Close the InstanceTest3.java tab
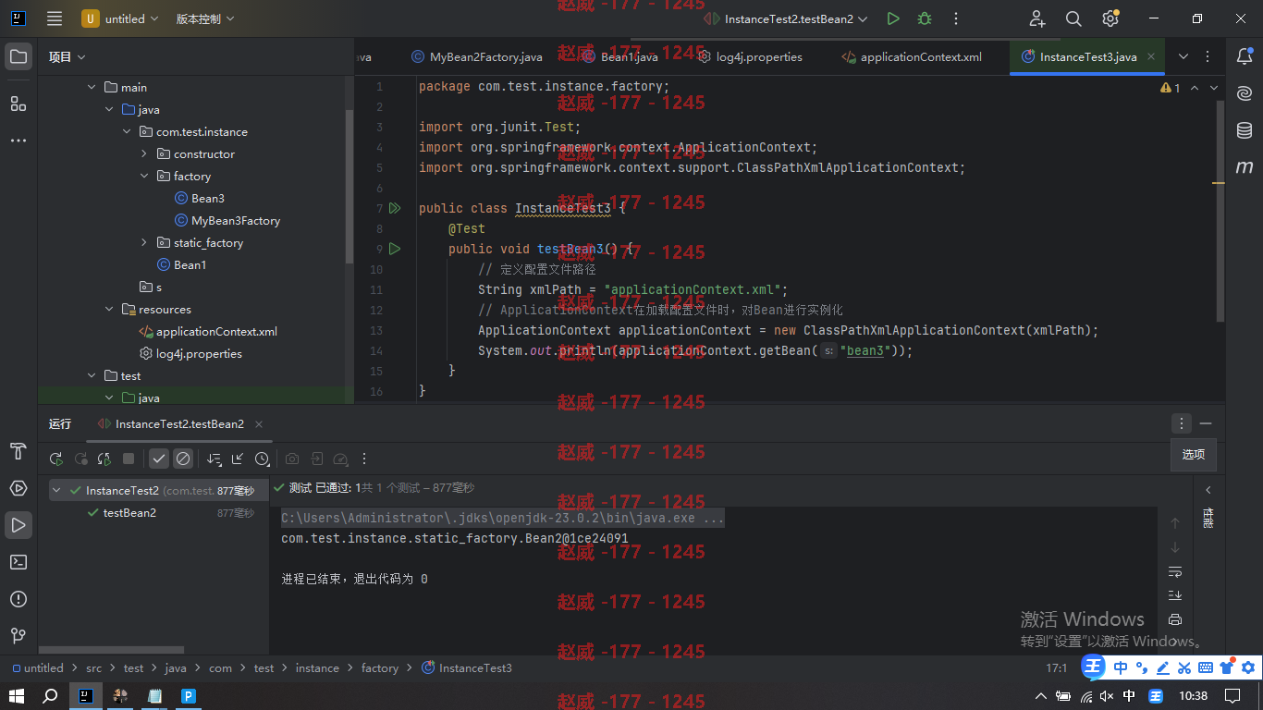Image resolution: width=1263 pixels, height=710 pixels. tap(1151, 56)
